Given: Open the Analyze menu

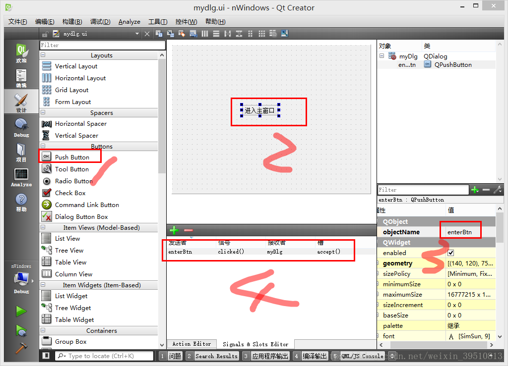Looking at the screenshot, I should click(x=129, y=22).
